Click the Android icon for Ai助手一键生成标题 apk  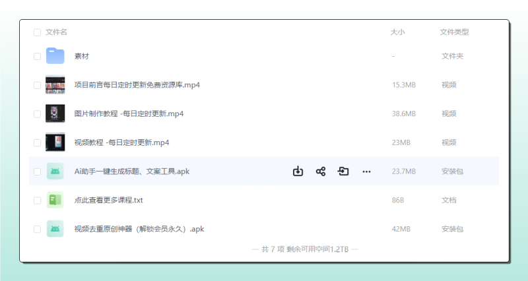55,172
